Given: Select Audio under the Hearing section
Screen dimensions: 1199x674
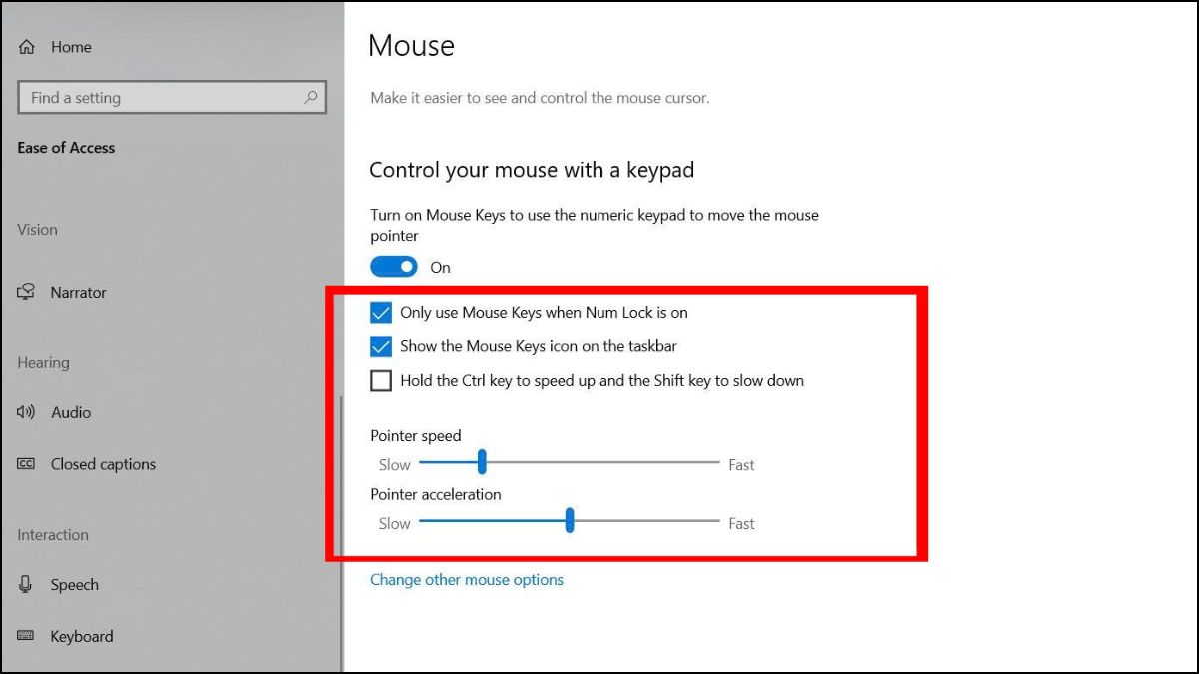Looking at the screenshot, I should 71,412.
